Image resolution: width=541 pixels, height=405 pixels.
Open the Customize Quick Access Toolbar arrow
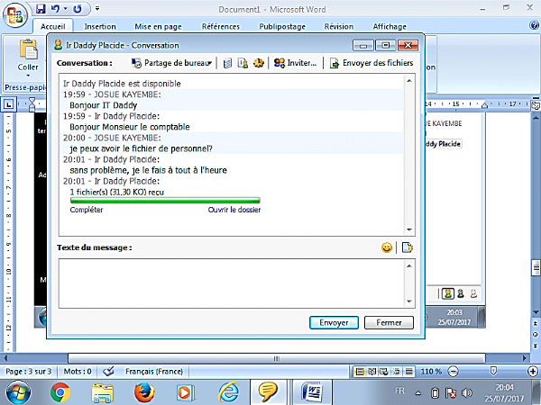click(x=97, y=9)
